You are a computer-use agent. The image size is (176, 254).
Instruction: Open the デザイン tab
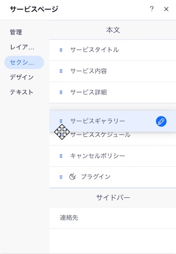22,77
